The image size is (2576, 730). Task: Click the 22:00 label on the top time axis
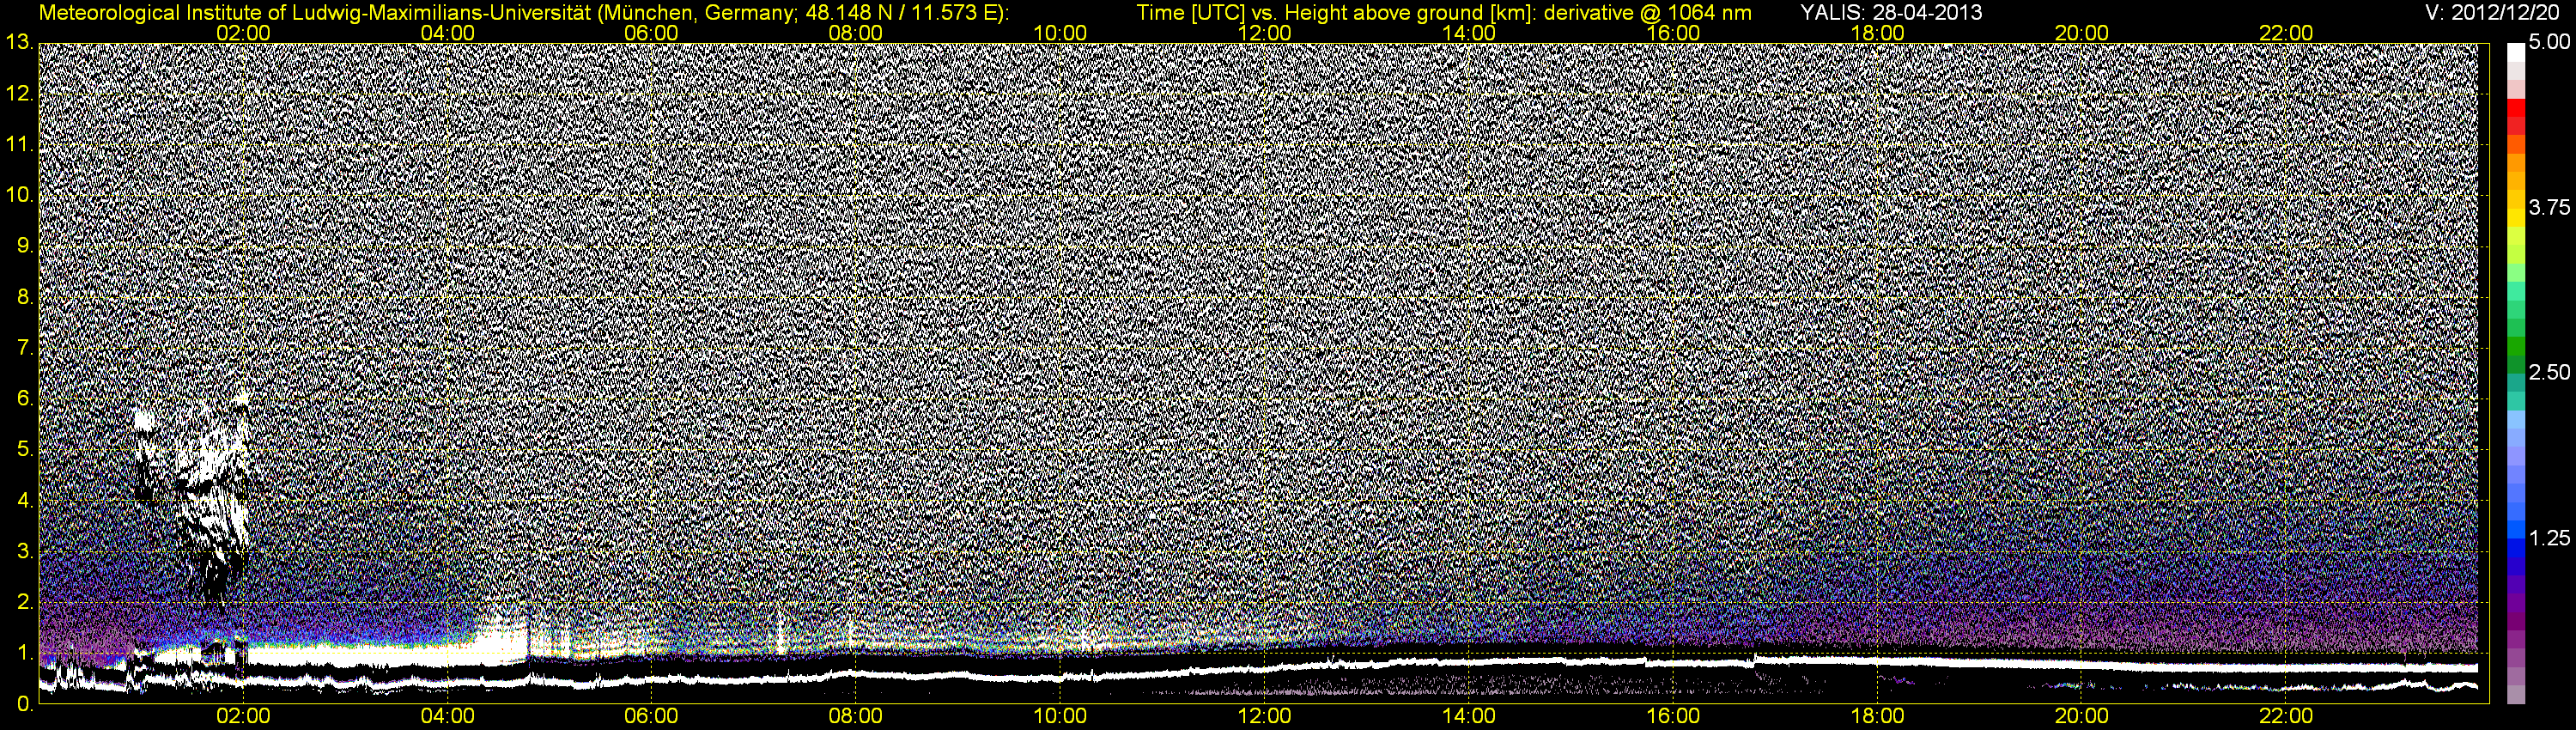pyautogui.click(x=2287, y=33)
